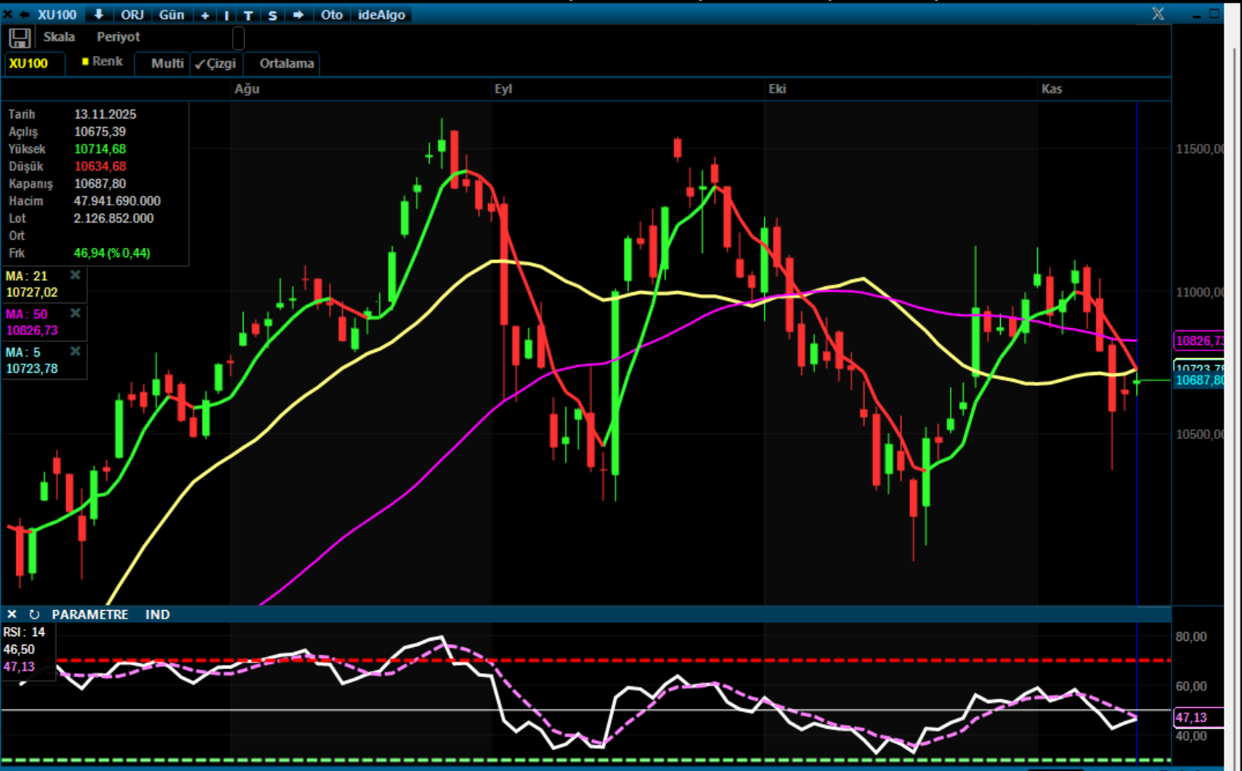Select the Ortalama tab
This screenshot has width=1242, height=771.
(x=286, y=64)
